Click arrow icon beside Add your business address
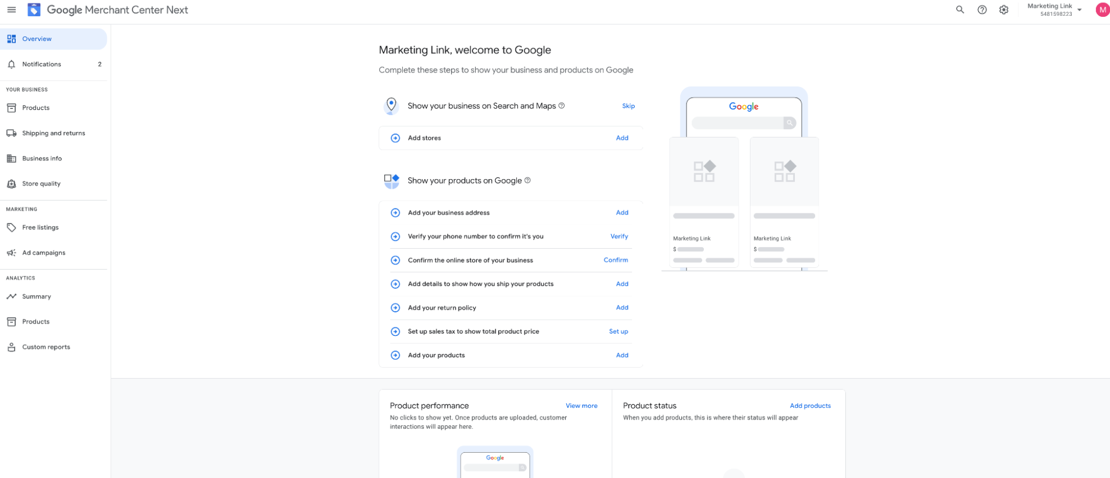 pos(395,213)
